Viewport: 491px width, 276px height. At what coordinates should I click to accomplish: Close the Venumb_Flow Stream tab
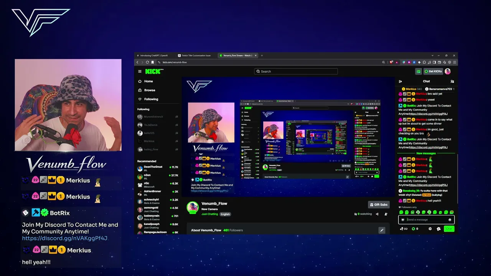tap(256, 55)
